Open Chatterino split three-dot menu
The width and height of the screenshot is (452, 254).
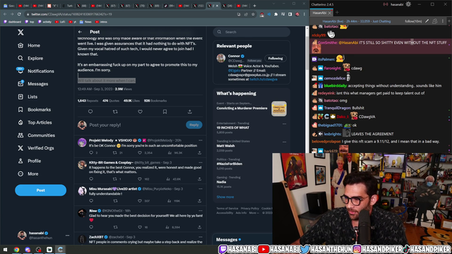click(443, 21)
